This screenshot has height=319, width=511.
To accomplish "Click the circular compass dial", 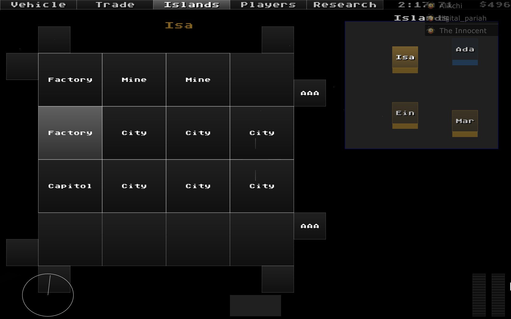I will [x=48, y=295].
